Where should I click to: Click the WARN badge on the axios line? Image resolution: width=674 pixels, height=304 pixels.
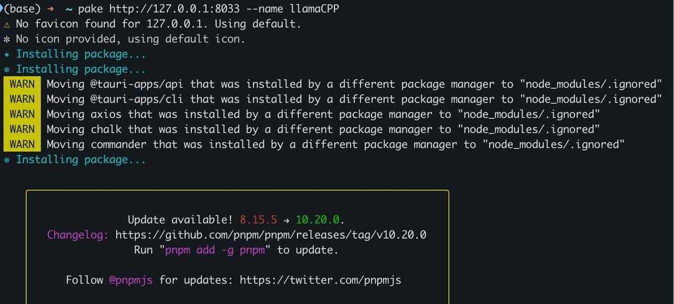22,114
